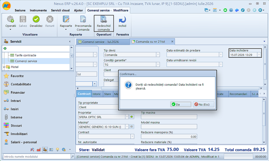This screenshot has width=269, height=161.
Task: Click the green mail envelope icon
Action: (225, 10)
